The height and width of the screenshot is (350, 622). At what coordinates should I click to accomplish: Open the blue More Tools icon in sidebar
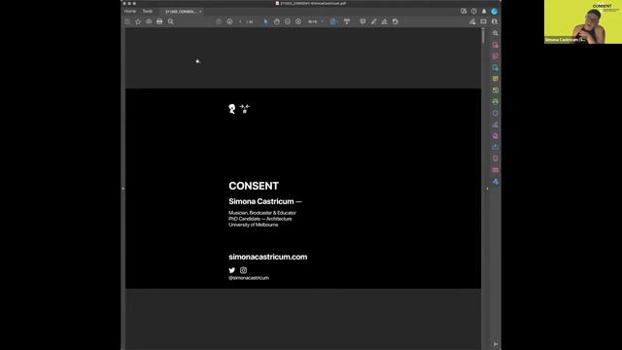coord(495,182)
